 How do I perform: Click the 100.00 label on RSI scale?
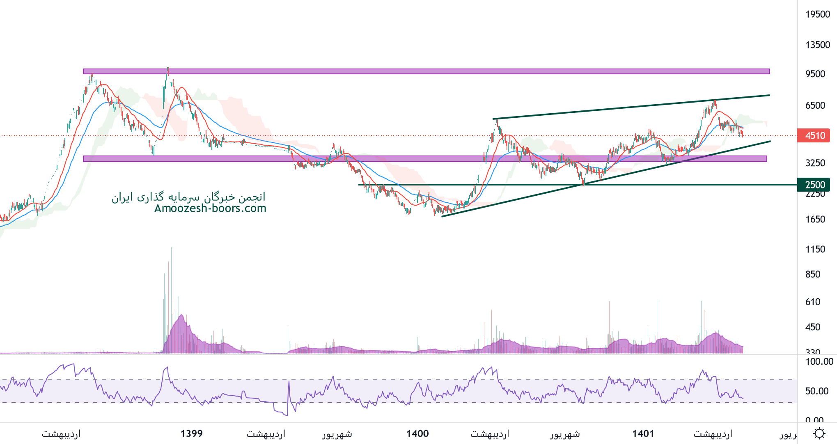click(x=819, y=362)
